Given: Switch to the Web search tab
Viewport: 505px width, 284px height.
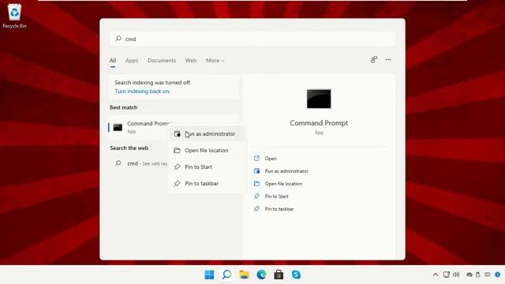Looking at the screenshot, I should point(191,61).
